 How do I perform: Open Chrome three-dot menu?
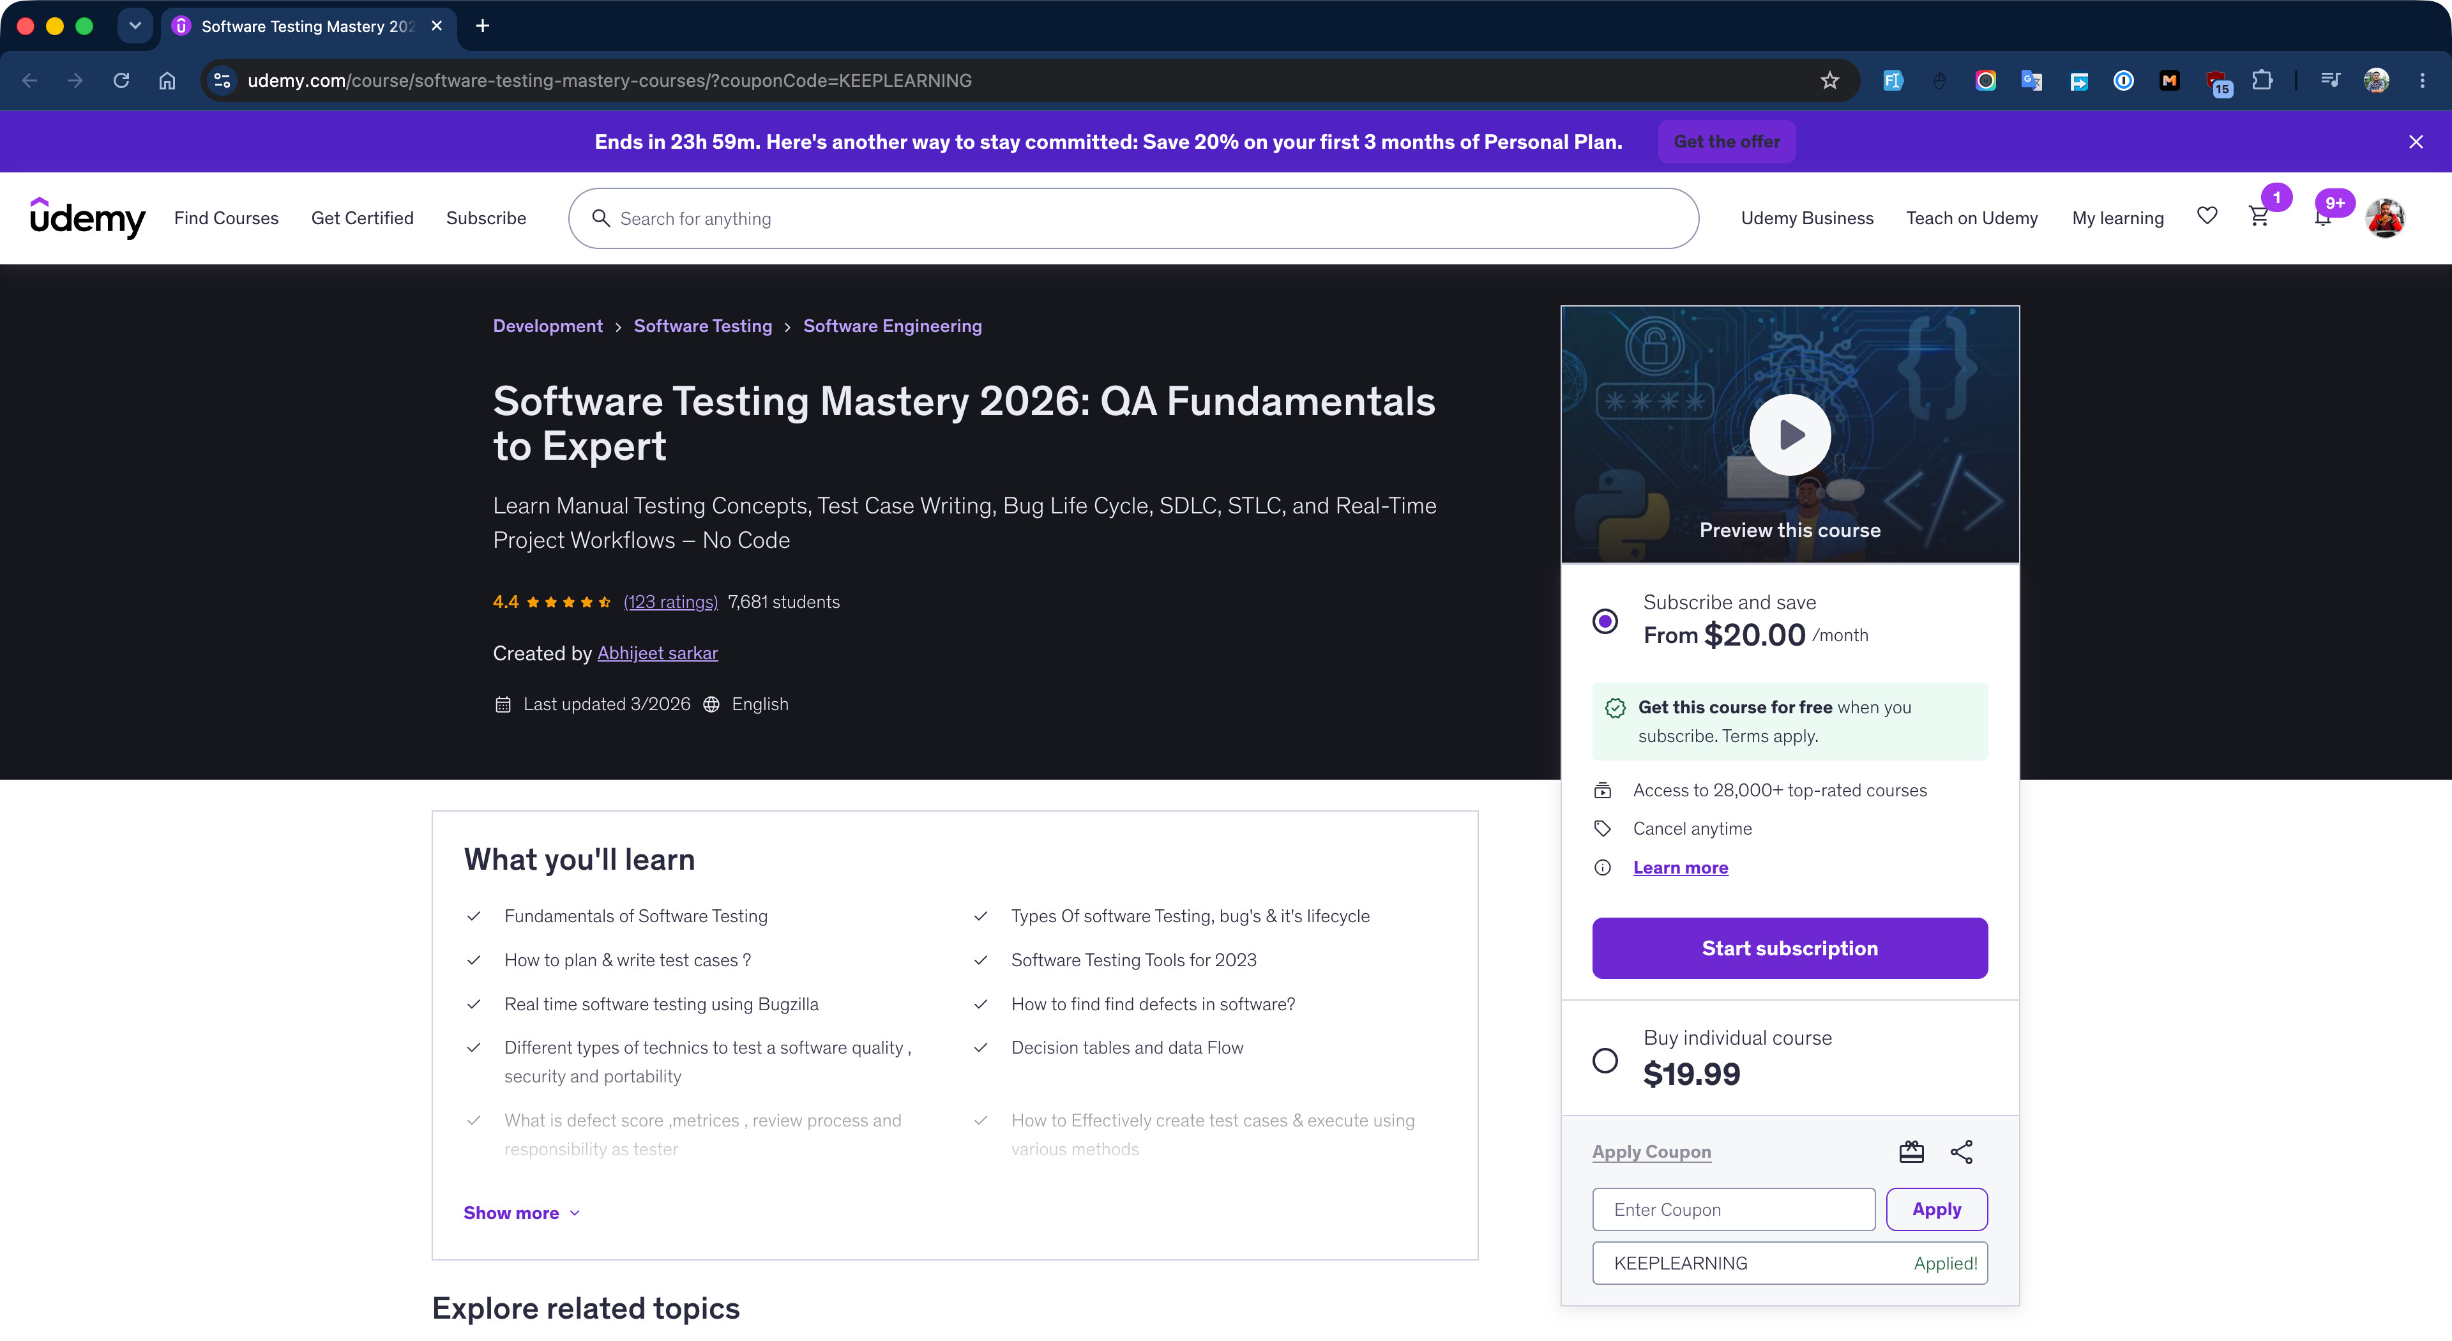click(x=2423, y=81)
